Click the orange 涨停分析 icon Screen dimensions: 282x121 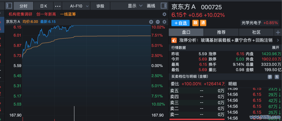174,40
